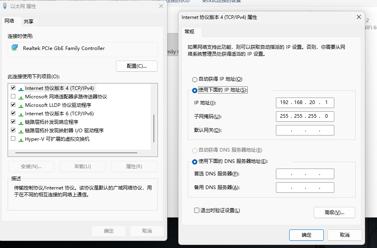
Task: Uncheck 链路层拓扑发现响应程序 checkbox
Action: click(x=13, y=122)
